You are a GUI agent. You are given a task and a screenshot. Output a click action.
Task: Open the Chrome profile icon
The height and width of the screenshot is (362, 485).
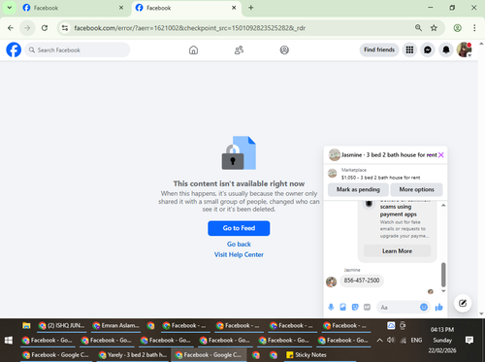457,28
